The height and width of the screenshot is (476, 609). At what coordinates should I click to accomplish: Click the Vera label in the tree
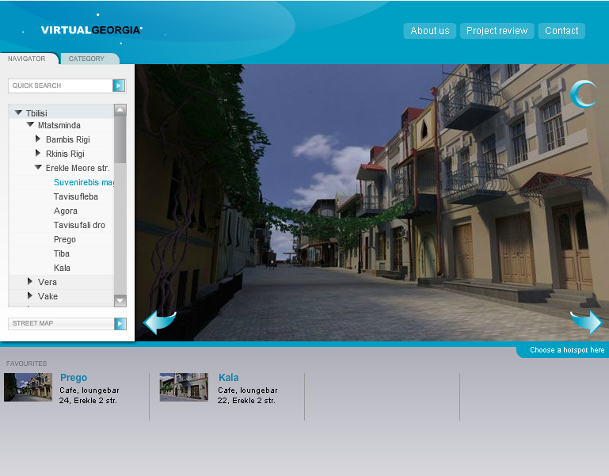tap(47, 282)
